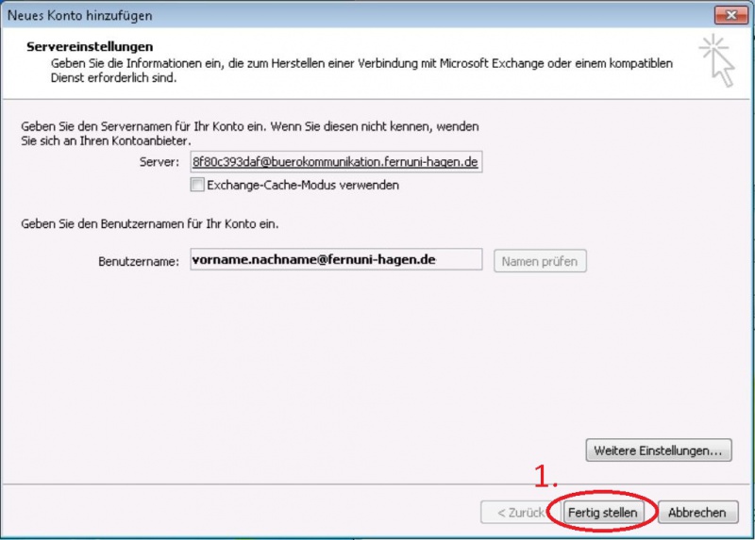The image size is (755, 540).
Task: Click the Benutzername input field
Action: pos(336,260)
